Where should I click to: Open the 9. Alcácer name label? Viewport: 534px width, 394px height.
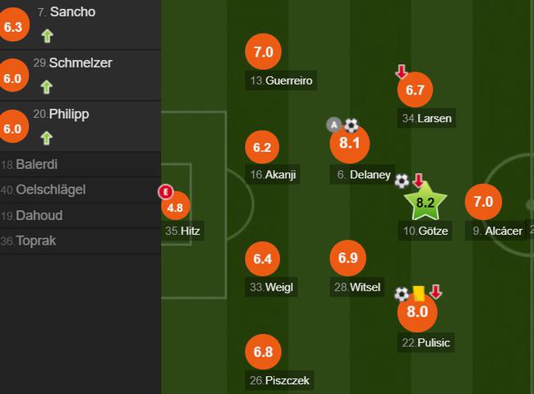[x=497, y=231]
